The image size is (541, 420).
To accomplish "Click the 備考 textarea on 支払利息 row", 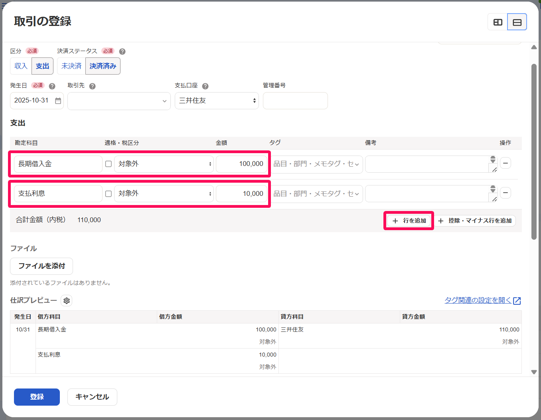I will pos(427,193).
